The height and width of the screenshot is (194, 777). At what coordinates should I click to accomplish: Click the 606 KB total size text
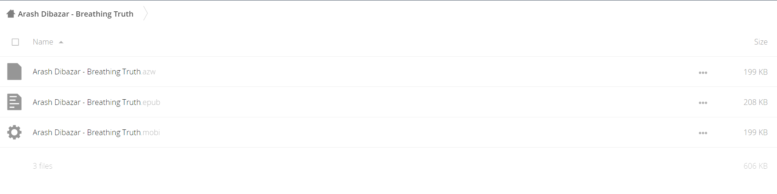pos(755,166)
